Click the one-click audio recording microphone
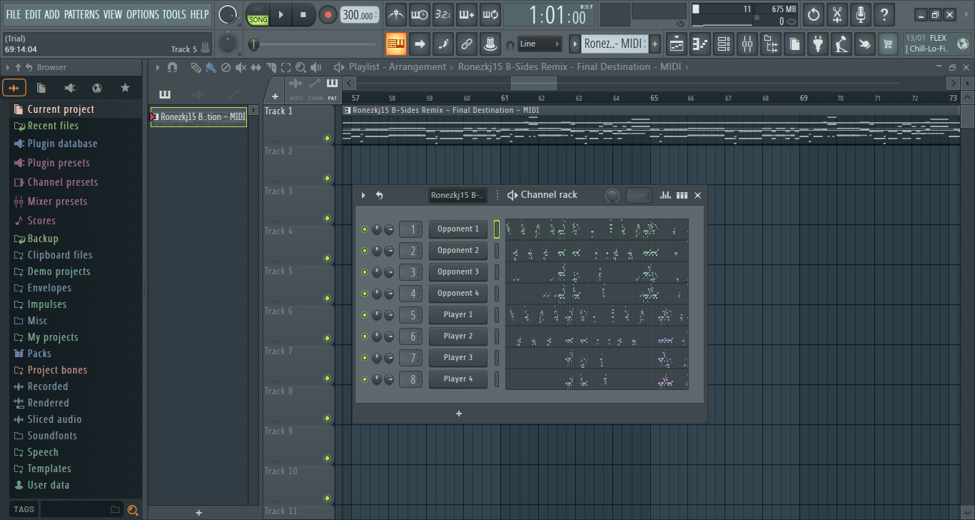The image size is (975, 520). click(861, 14)
